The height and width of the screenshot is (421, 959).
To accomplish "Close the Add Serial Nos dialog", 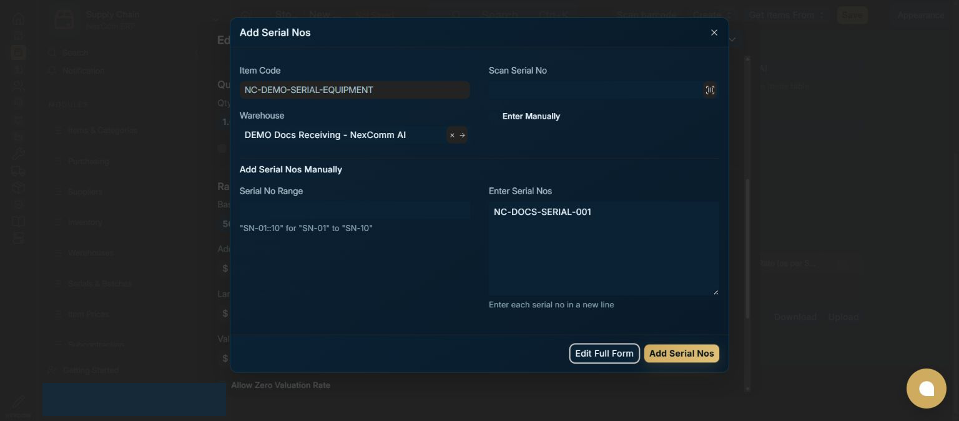I will tap(714, 32).
